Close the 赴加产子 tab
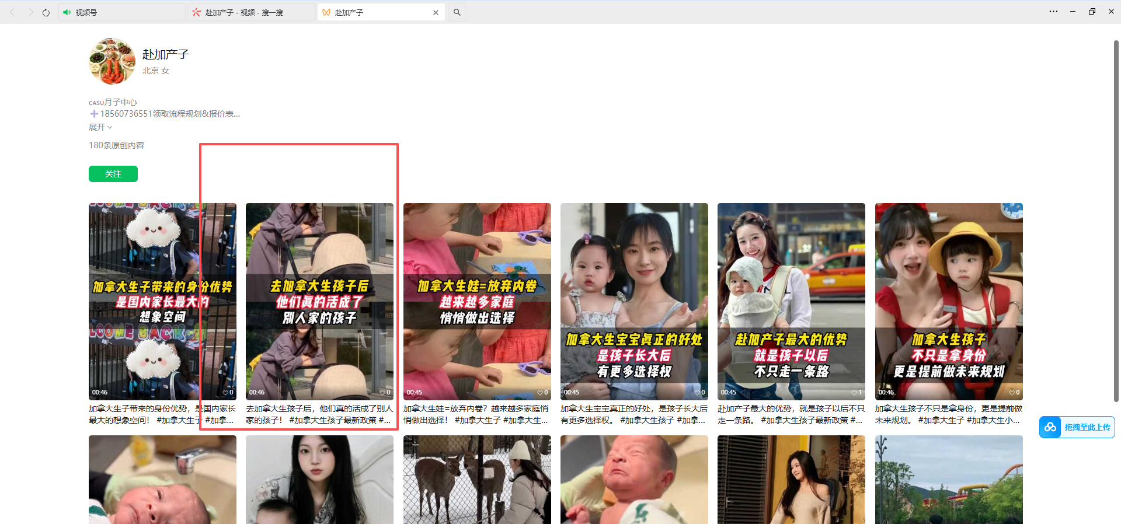This screenshot has height=524, width=1121. pyautogui.click(x=436, y=12)
